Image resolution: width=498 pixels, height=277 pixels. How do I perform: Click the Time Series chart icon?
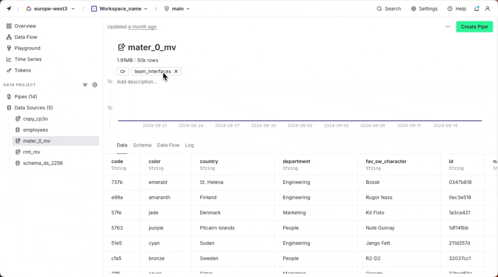click(x=9, y=59)
